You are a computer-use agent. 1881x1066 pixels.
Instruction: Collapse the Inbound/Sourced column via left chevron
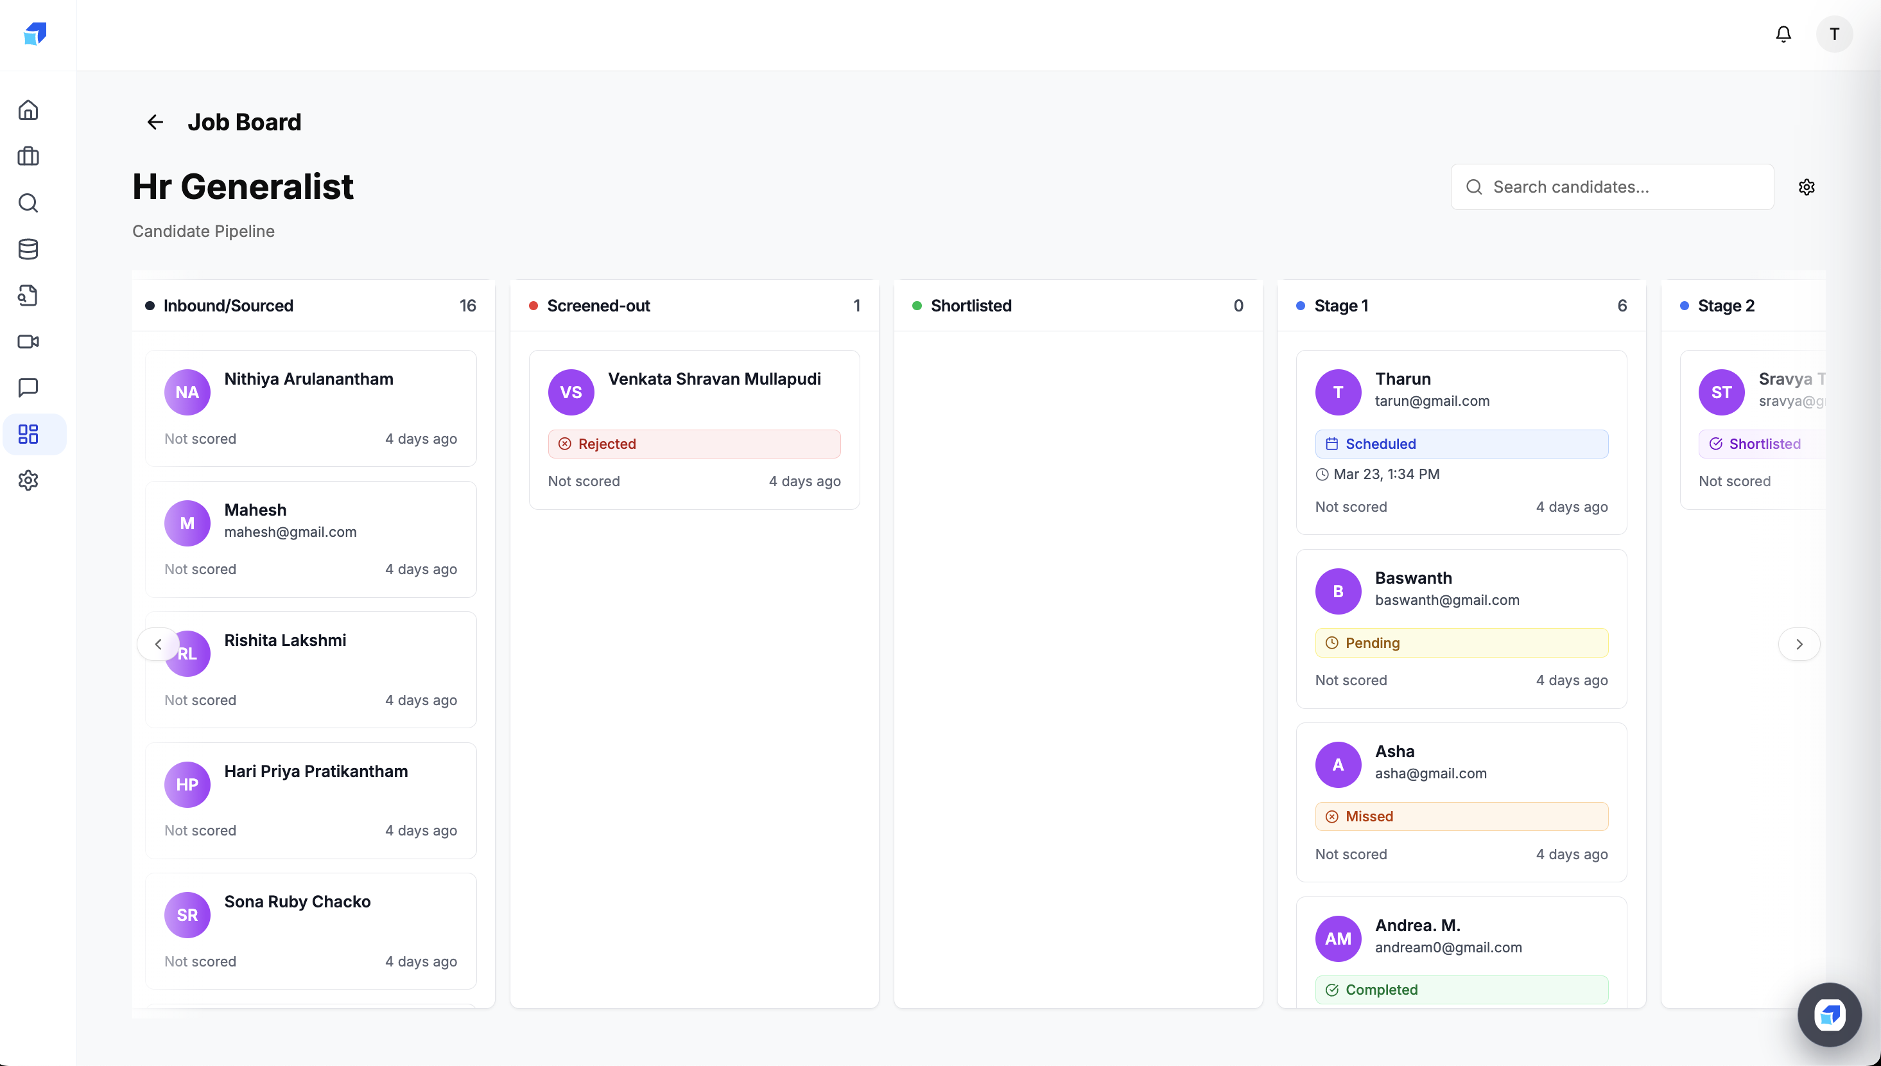tap(157, 644)
